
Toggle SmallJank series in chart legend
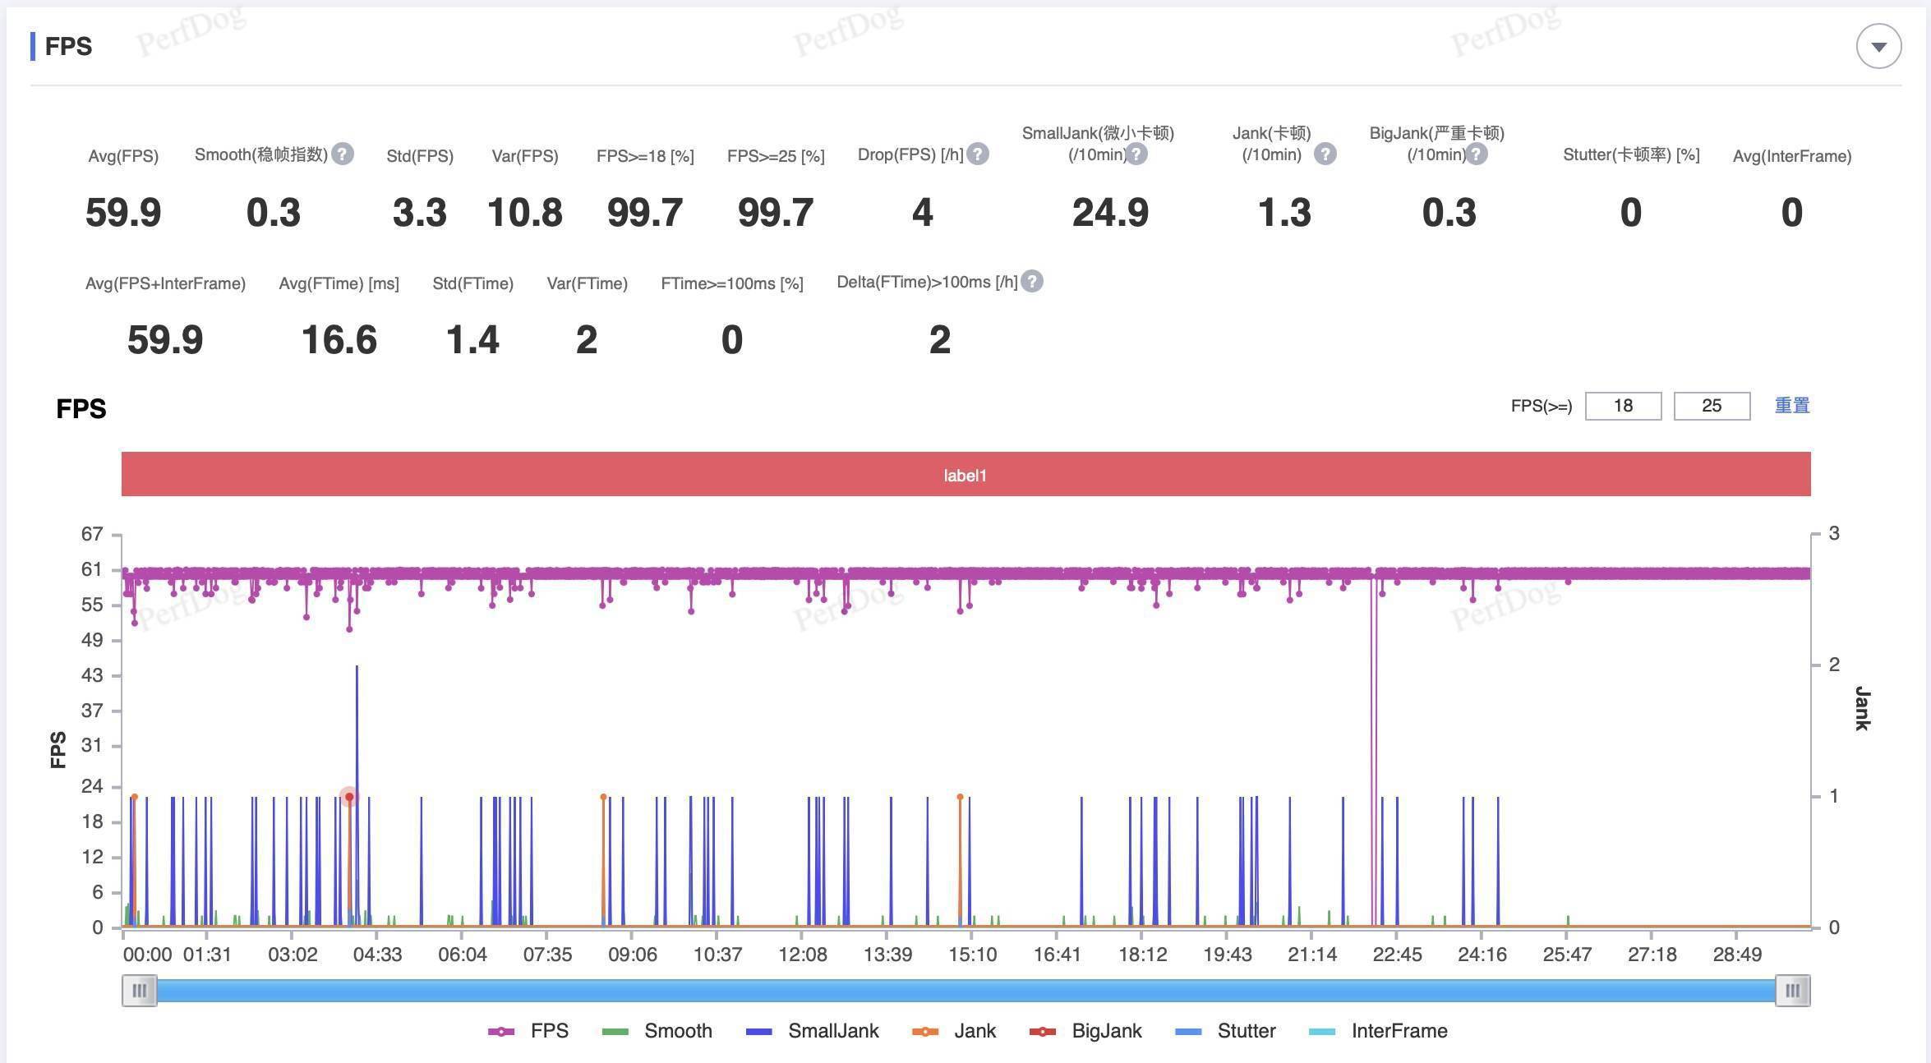pos(812,1031)
